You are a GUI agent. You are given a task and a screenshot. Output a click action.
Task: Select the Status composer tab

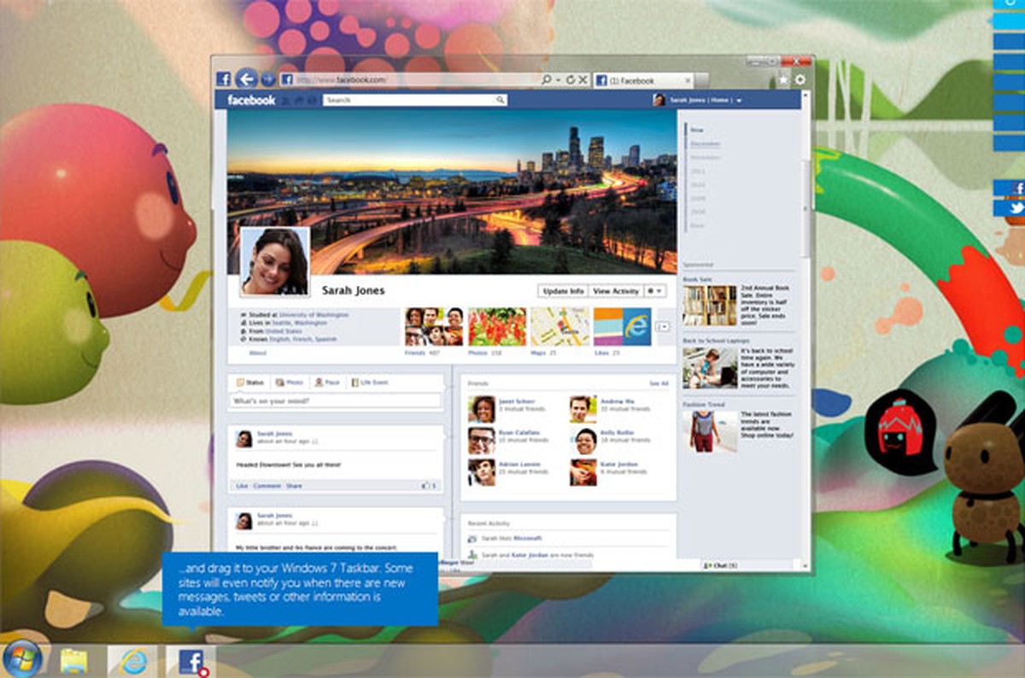(250, 383)
